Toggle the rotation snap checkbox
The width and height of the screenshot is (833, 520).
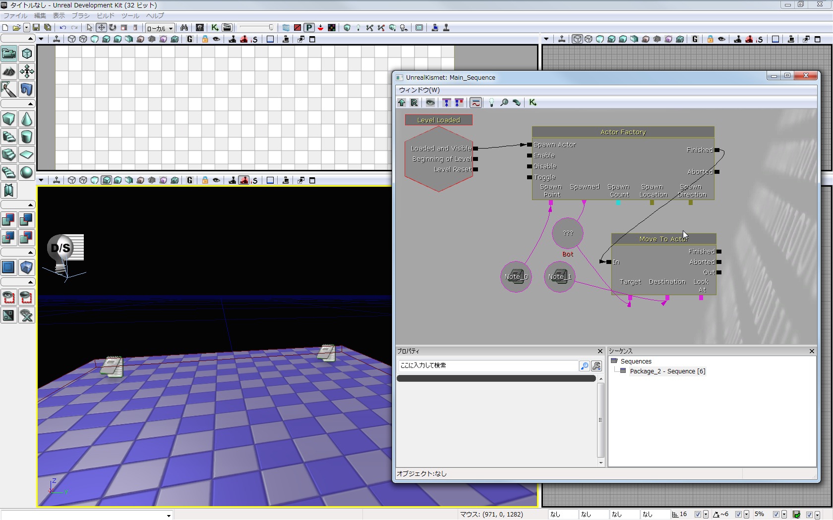pyautogui.click(x=738, y=515)
